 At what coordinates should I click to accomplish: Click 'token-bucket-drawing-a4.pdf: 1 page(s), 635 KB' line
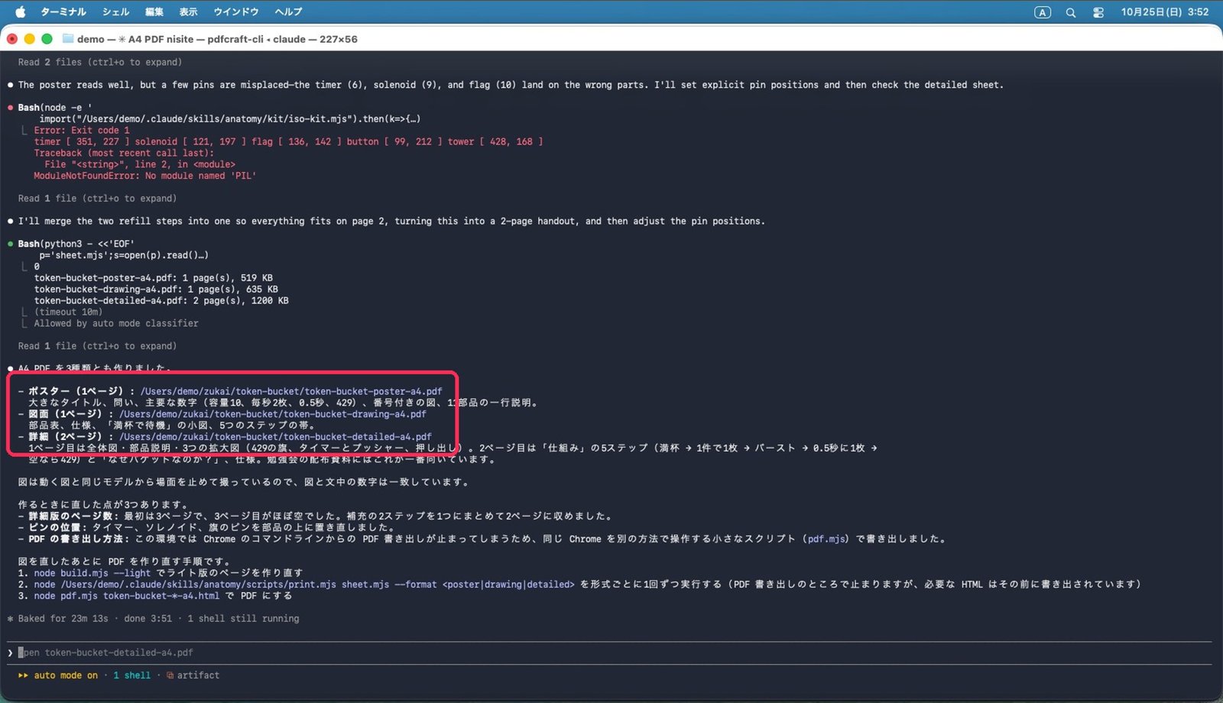pyautogui.click(x=156, y=290)
